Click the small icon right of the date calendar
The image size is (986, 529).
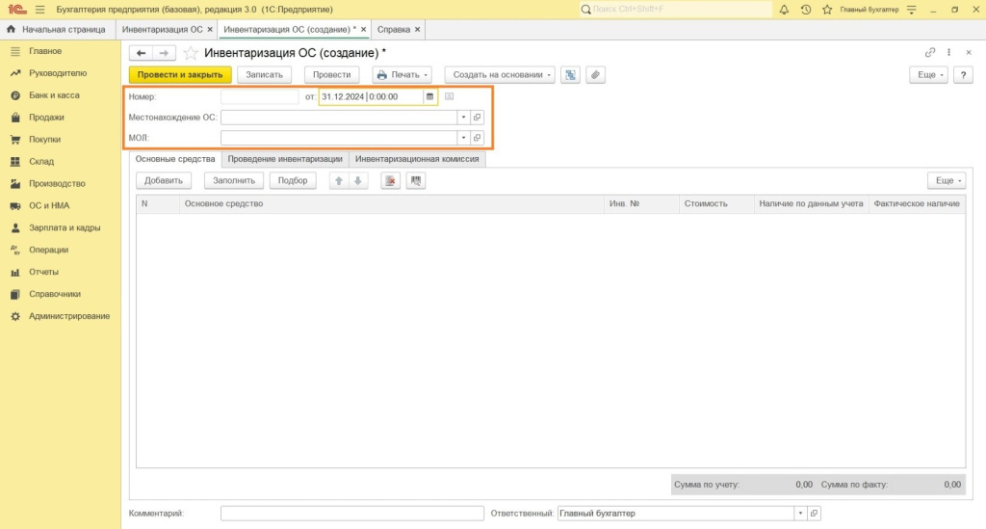pos(449,96)
